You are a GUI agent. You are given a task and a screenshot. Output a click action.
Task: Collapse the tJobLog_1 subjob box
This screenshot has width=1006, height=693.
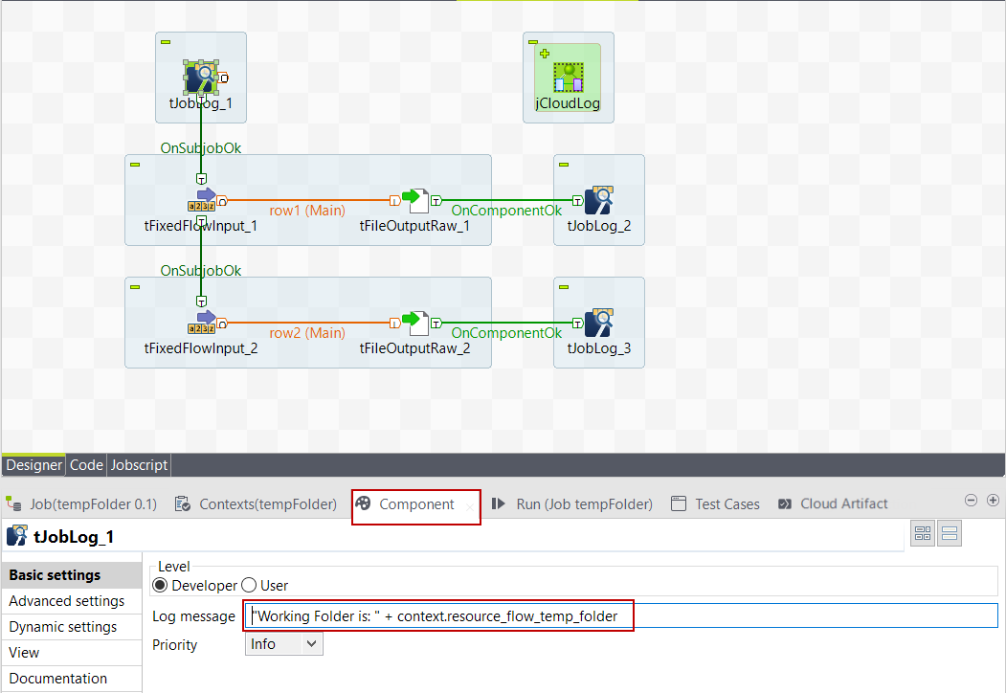(166, 42)
